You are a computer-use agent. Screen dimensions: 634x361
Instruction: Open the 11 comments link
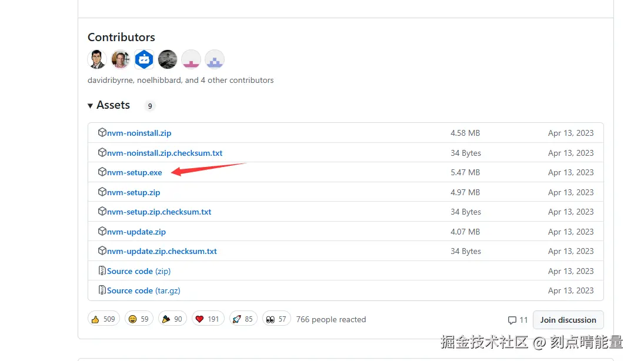coord(518,320)
